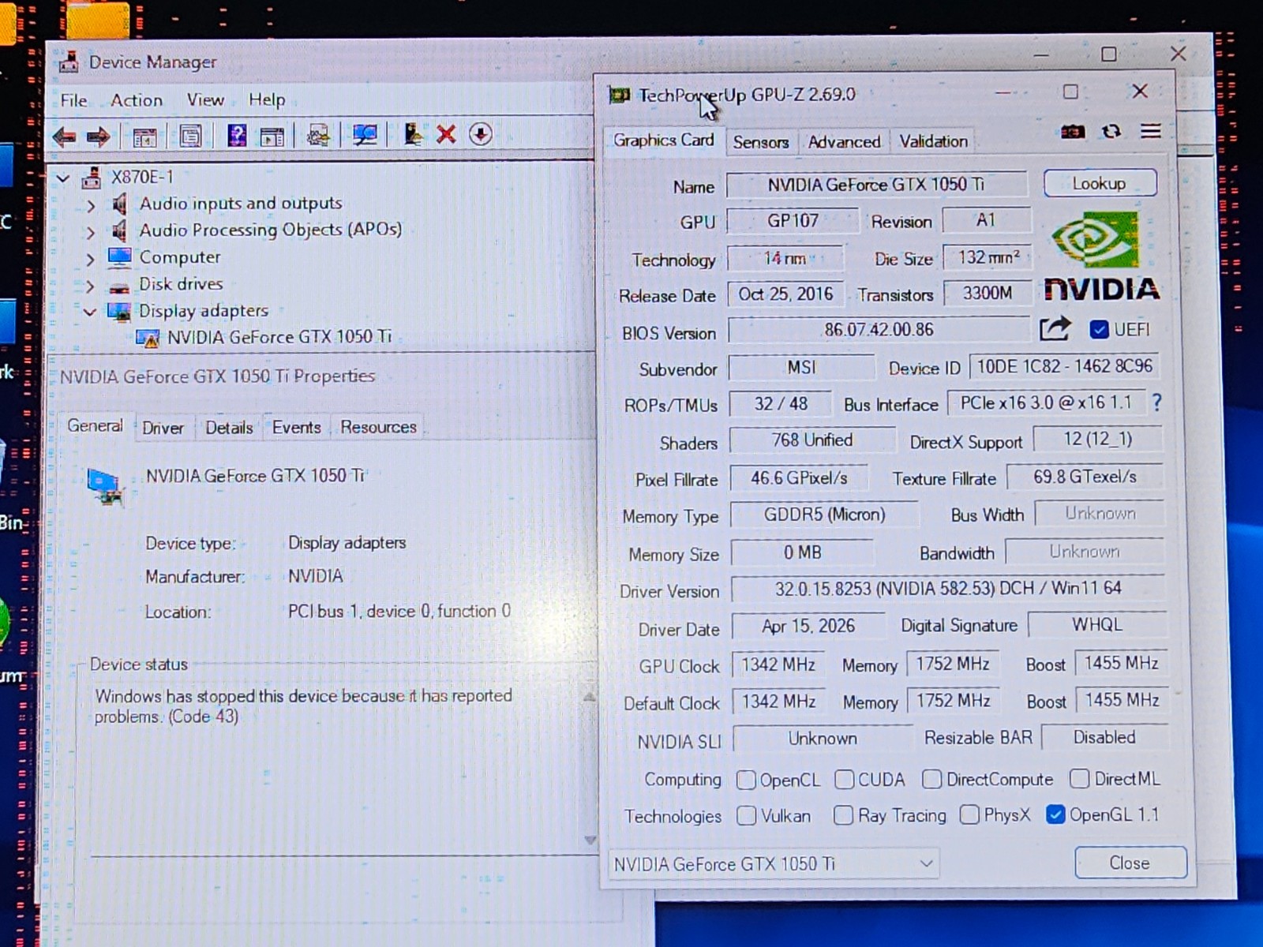This screenshot has height=947, width=1263.
Task: Toggle the DirectML checkbox
Action: tap(1079, 779)
